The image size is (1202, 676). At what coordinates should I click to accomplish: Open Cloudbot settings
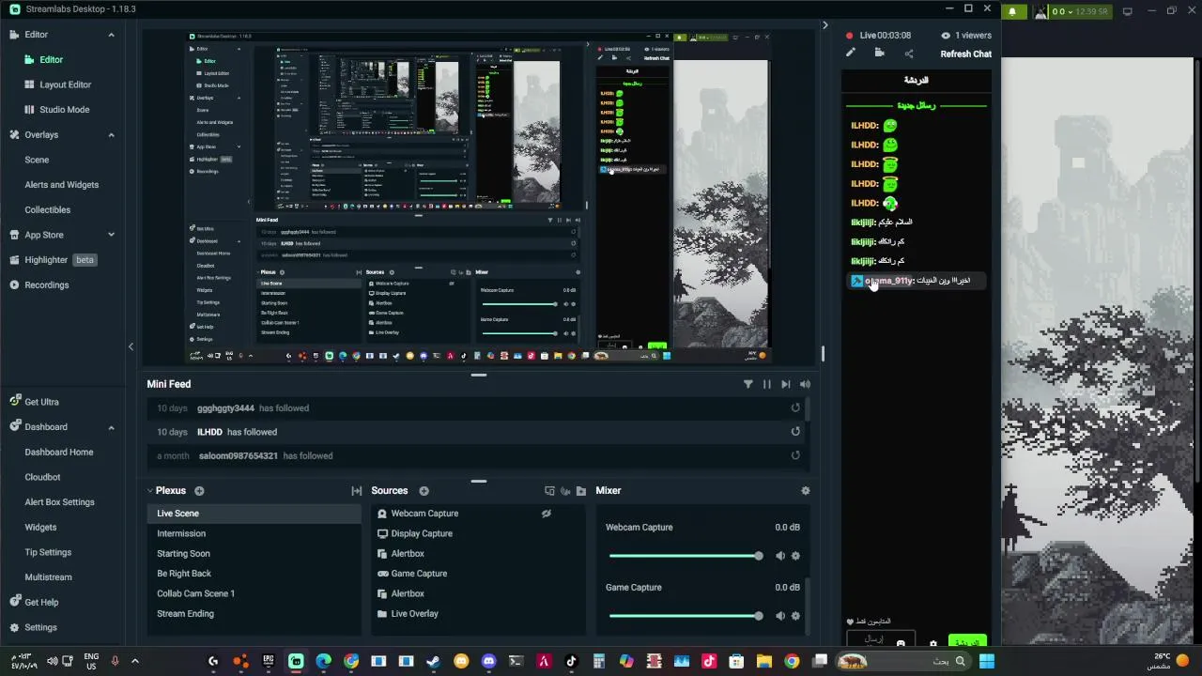(42, 477)
